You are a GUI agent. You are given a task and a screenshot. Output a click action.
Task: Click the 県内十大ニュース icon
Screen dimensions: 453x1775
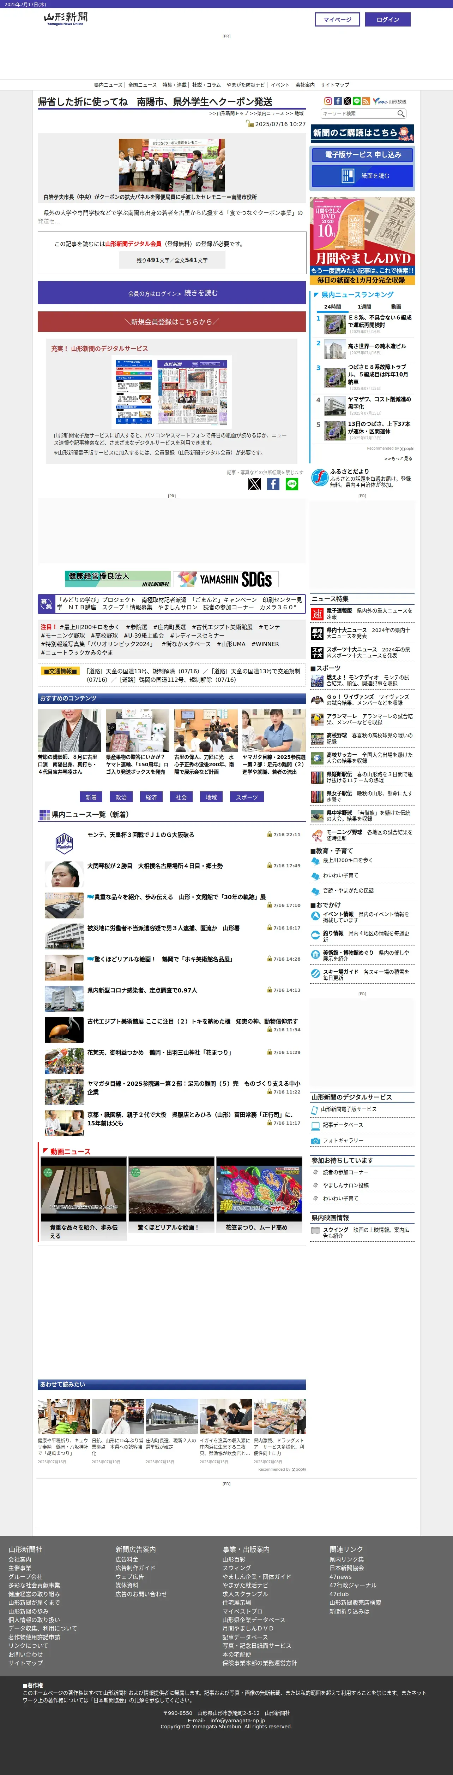(317, 633)
